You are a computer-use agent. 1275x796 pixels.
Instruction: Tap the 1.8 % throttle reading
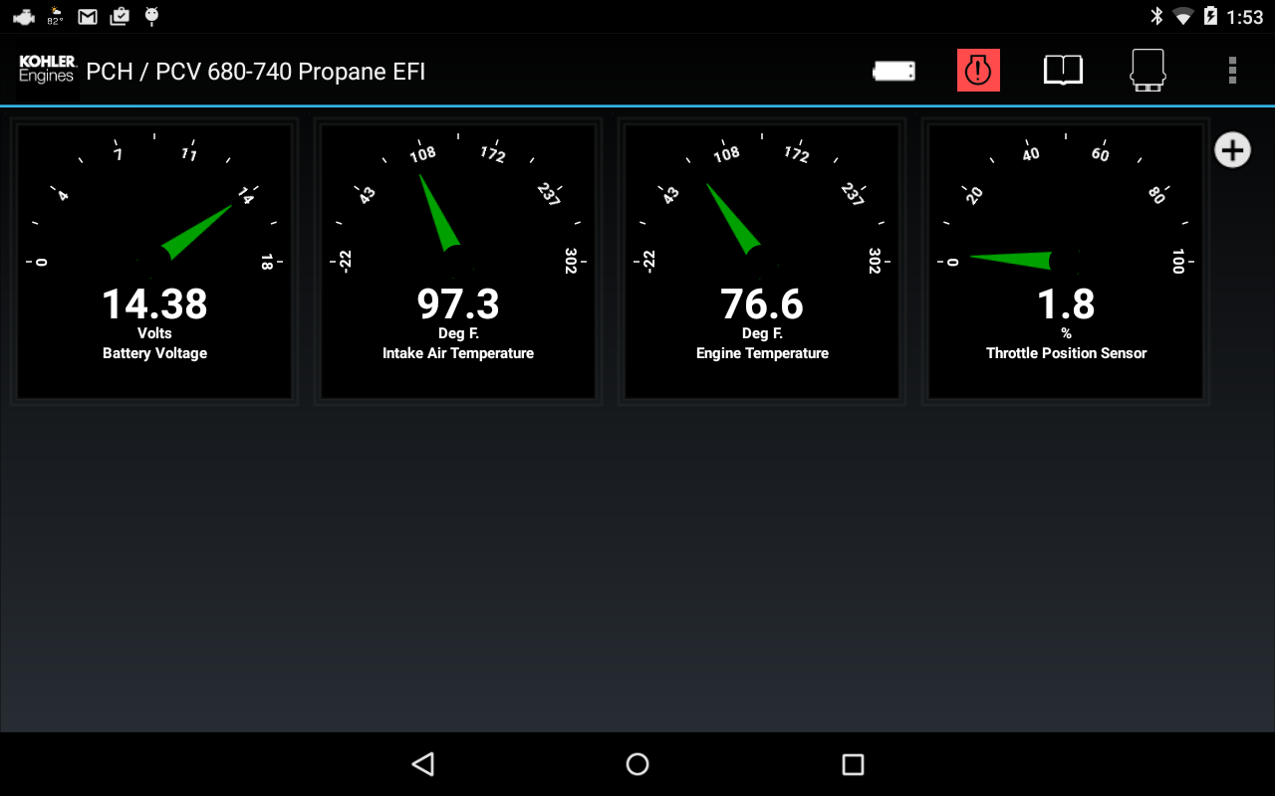pyautogui.click(x=1066, y=312)
